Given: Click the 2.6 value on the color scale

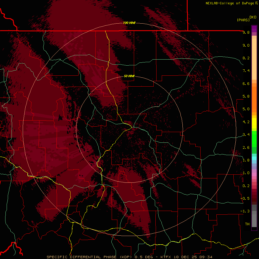Looking at the screenshot, I should (x=246, y=148).
